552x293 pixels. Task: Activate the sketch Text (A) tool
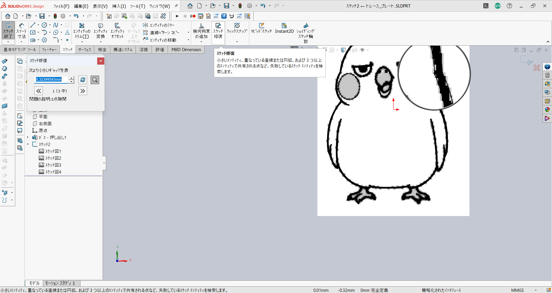click(x=67, y=32)
